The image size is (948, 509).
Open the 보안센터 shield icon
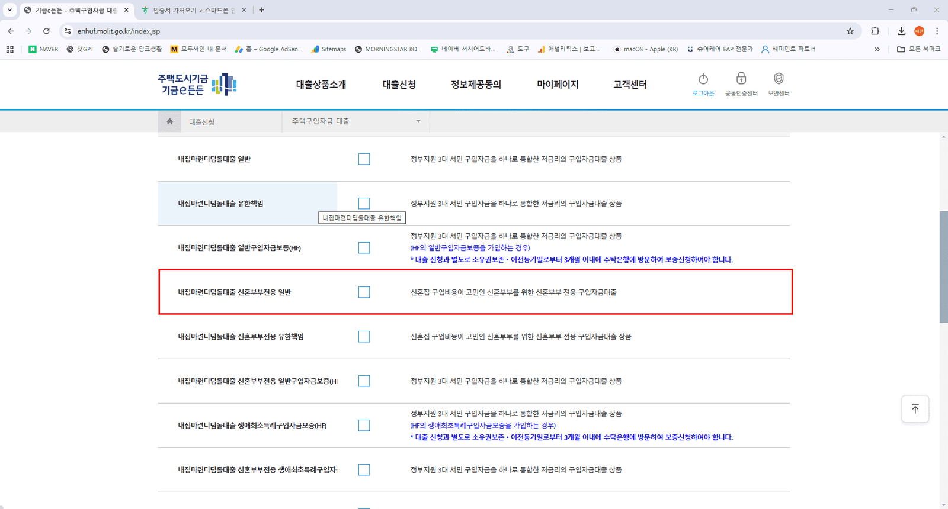click(x=779, y=79)
